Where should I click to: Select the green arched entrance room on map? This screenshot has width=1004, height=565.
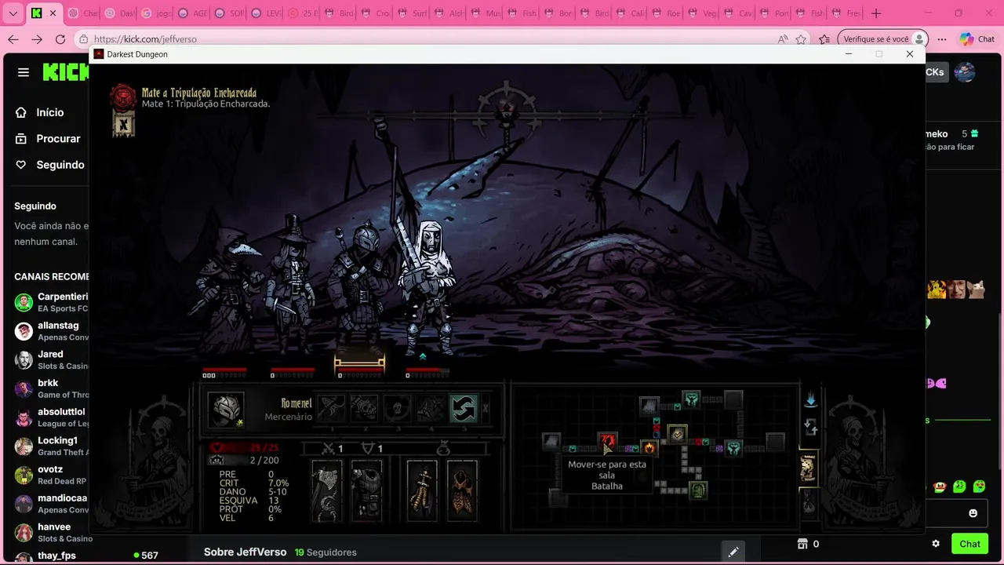click(x=698, y=490)
